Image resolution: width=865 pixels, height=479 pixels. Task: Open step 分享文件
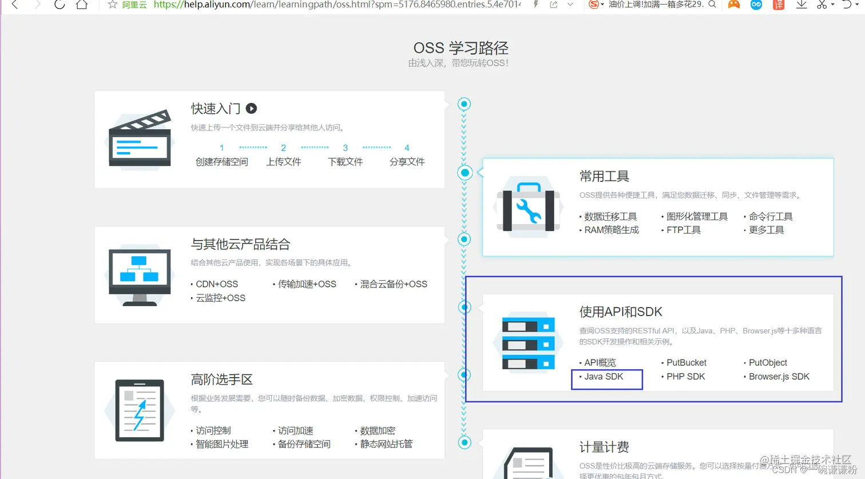point(407,162)
